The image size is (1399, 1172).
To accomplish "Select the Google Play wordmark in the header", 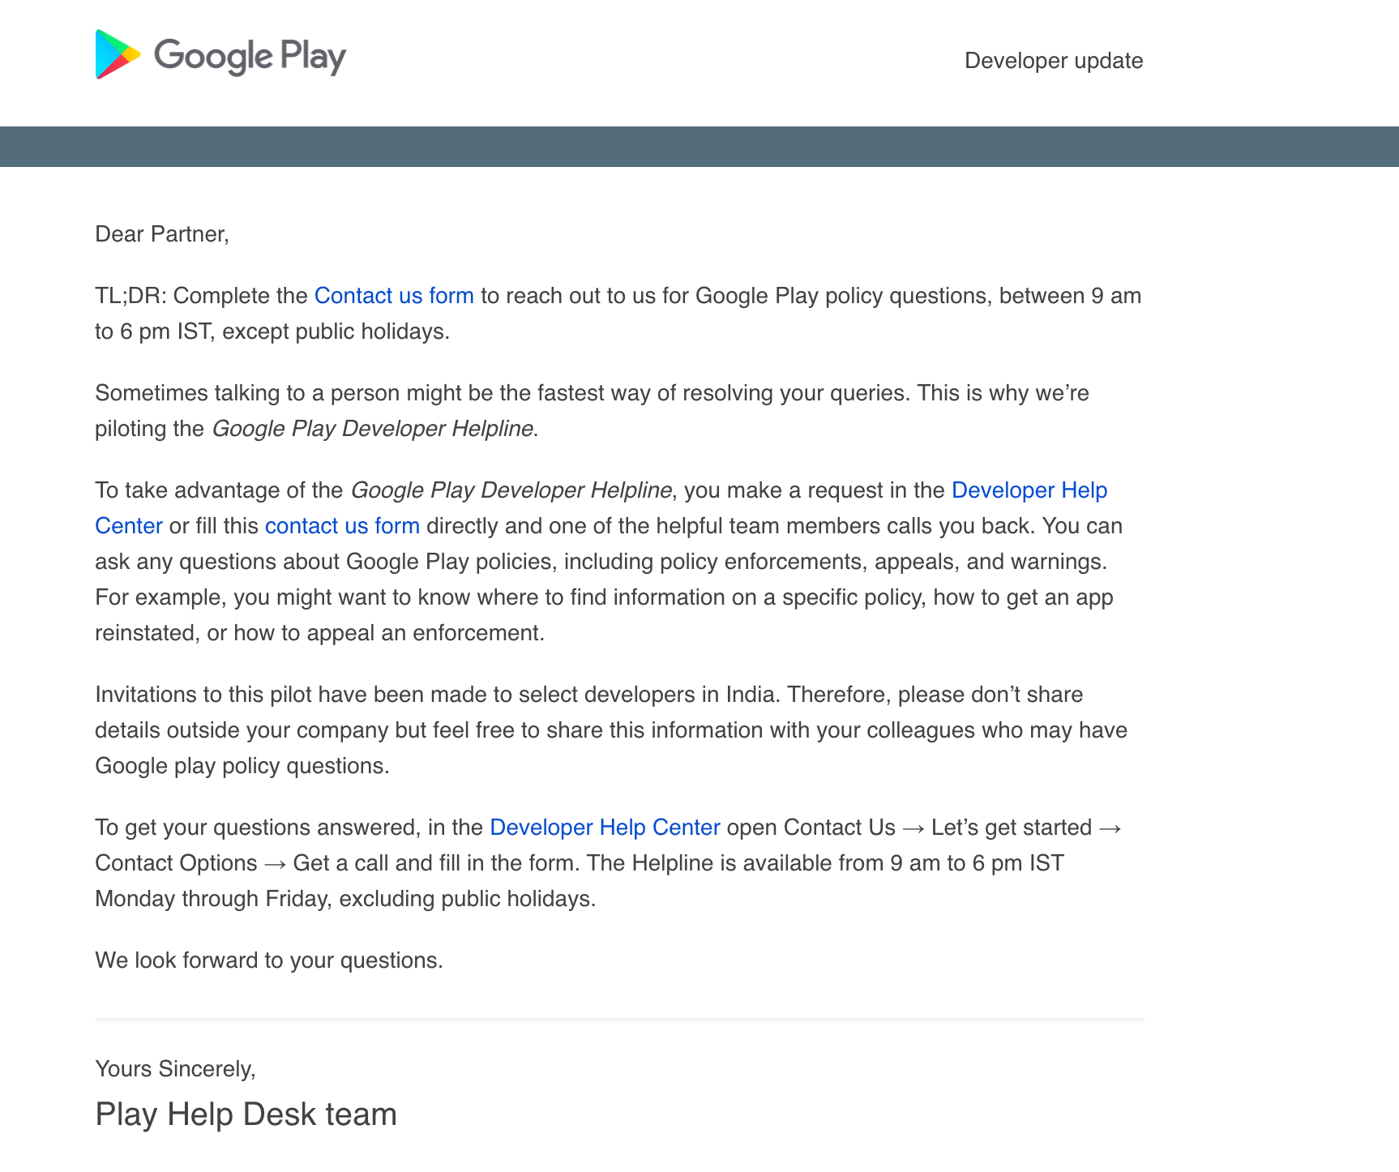I will click(x=249, y=55).
